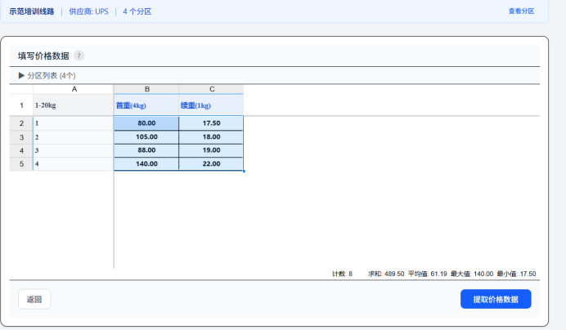Select column C header

click(211, 89)
